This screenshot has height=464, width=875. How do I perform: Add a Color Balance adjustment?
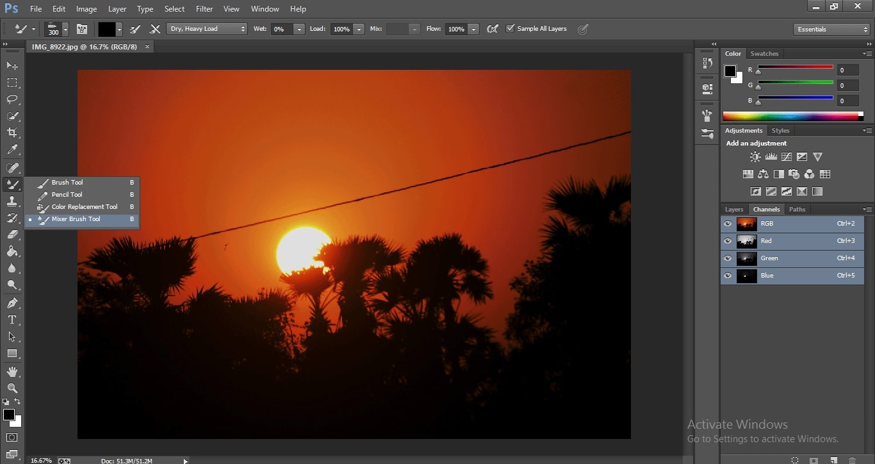click(763, 174)
